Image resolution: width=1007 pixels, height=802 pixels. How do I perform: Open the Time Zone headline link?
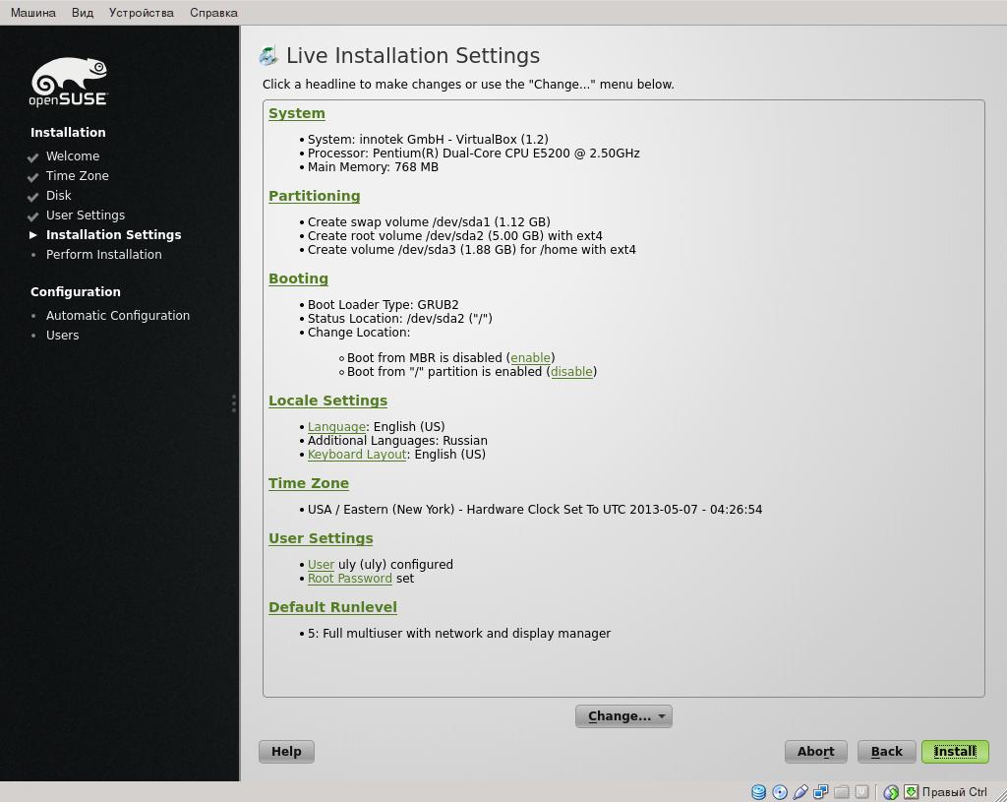click(x=309, y=483)
